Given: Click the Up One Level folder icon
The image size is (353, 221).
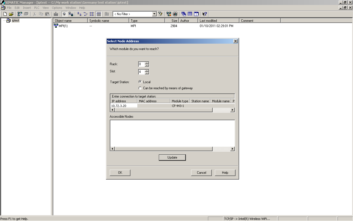Looking at the screenshot, I should tap(107, 14).
